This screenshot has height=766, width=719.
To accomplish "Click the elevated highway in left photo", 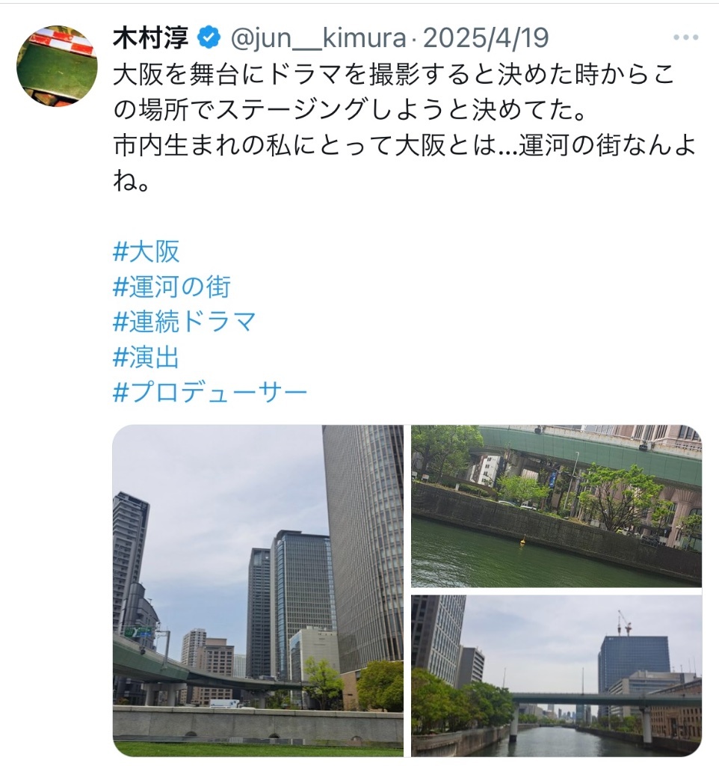I will tap(195, 667).
